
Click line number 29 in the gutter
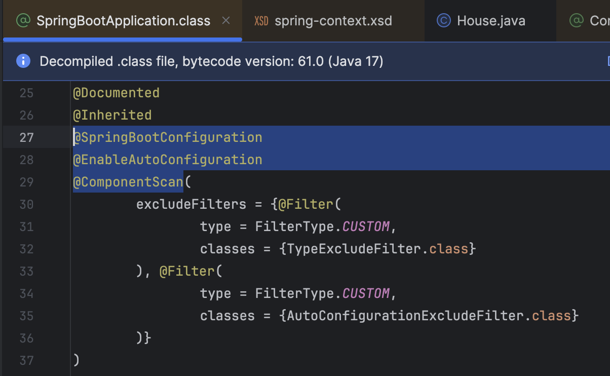coord(26,182)
